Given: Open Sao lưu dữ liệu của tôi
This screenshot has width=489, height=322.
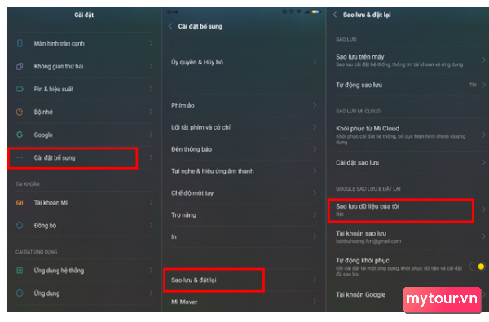Looking at the screenshot, I should click(401, 210).
